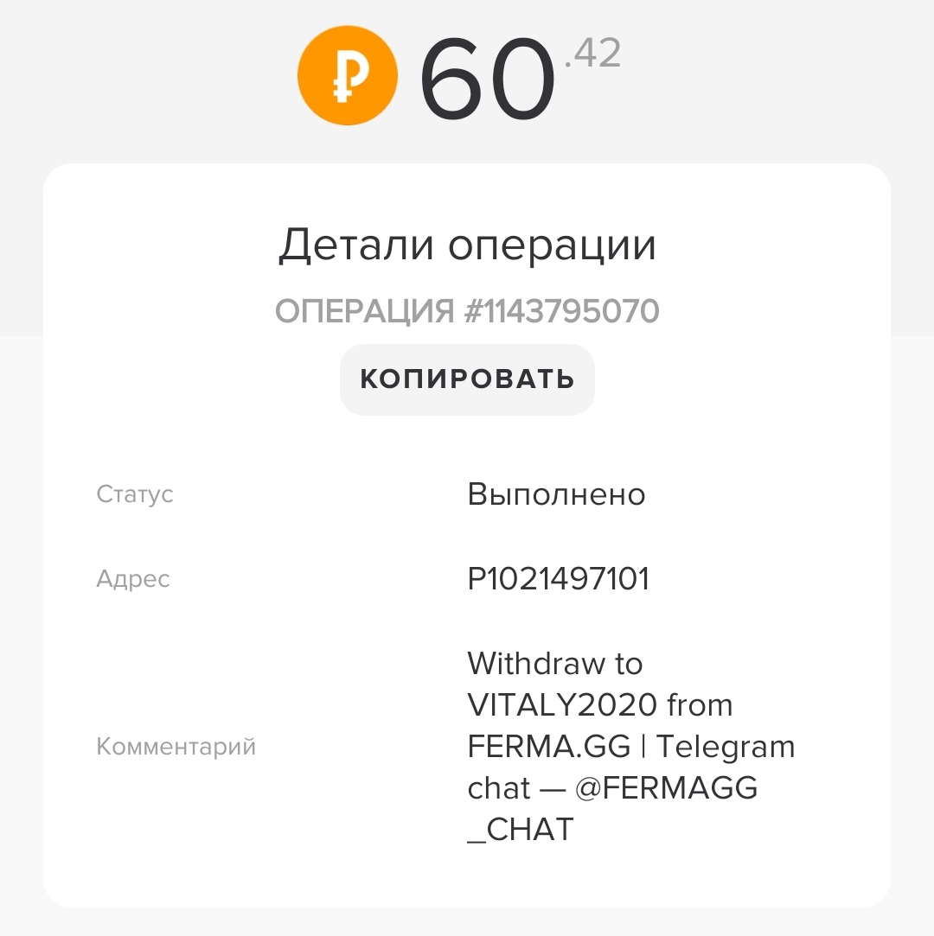Select the VITALY2020 username
Screen dimensions: 934x936
point(562,705)
